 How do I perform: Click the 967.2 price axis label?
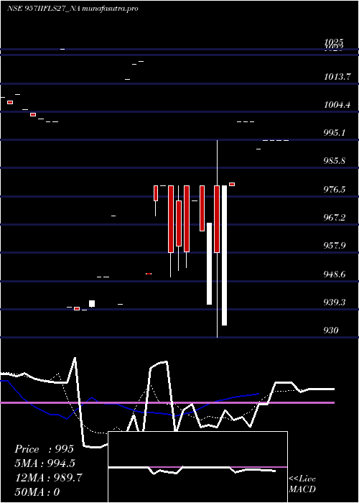(335, 217)
